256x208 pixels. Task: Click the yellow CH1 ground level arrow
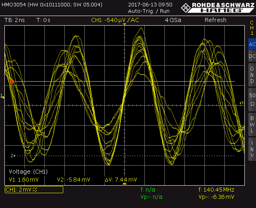pos(2,96)
